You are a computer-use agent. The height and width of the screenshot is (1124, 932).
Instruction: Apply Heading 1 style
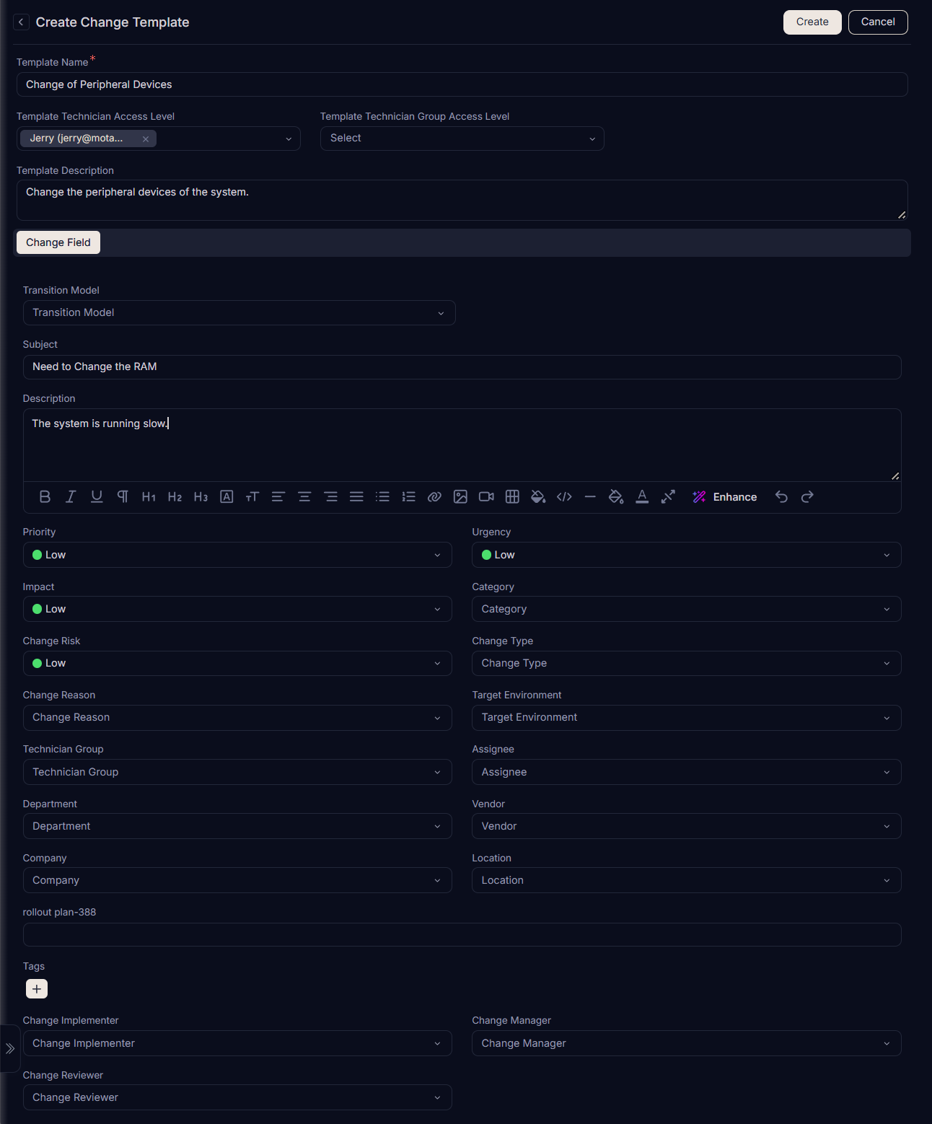click(149, 496)
